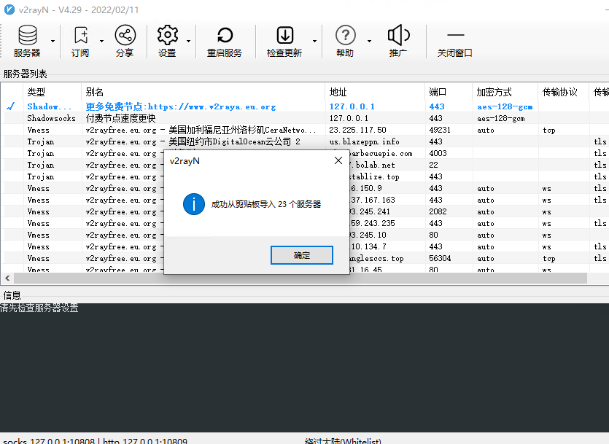Sort by the 类型 column header
609x444 pixels.
(53, 92)
